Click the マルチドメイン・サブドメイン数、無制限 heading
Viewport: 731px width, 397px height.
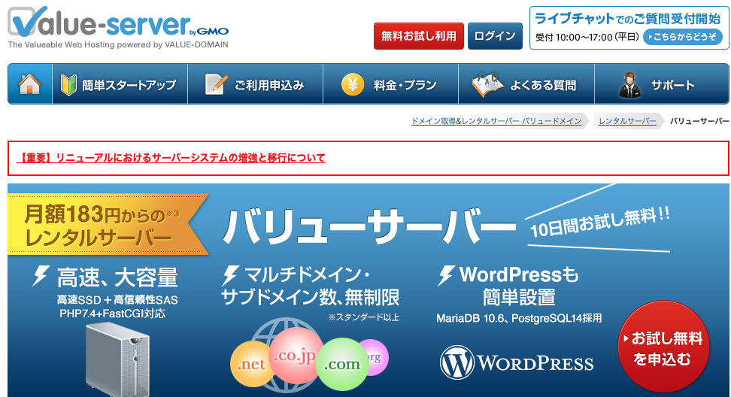click(x=310, y=286)
